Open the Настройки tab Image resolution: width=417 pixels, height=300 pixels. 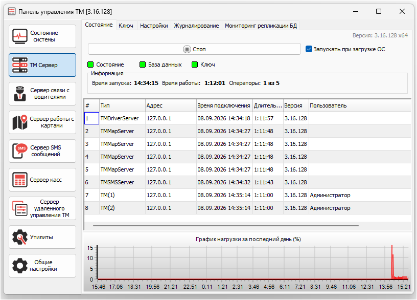pyautogui.click(x=154, y=26)
